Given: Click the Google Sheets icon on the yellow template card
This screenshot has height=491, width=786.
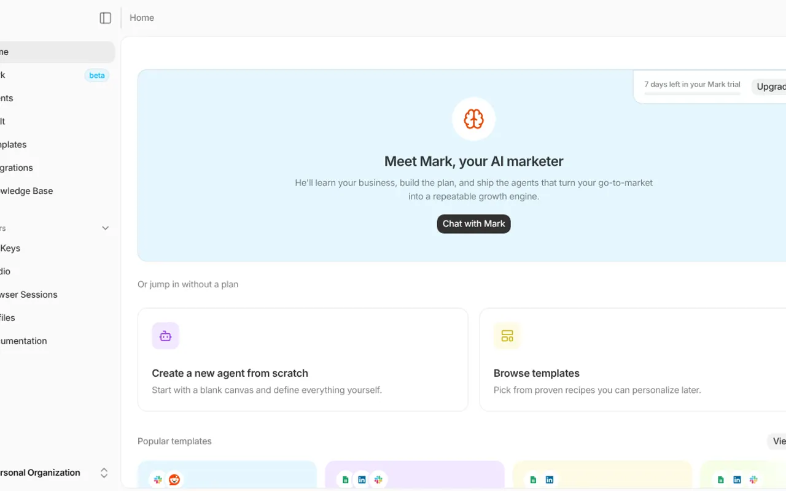Looking at the screenshot, I should pyautogui.click(x=533, y=480).
